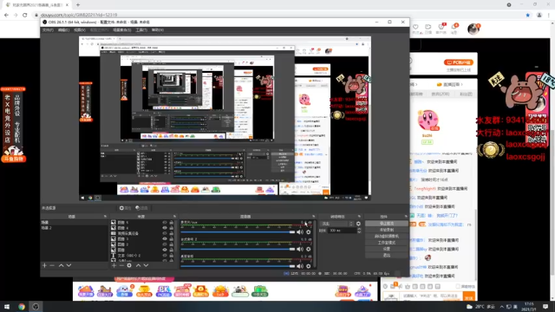Reload the Douyu page in Chrome

tap(25, 15)
